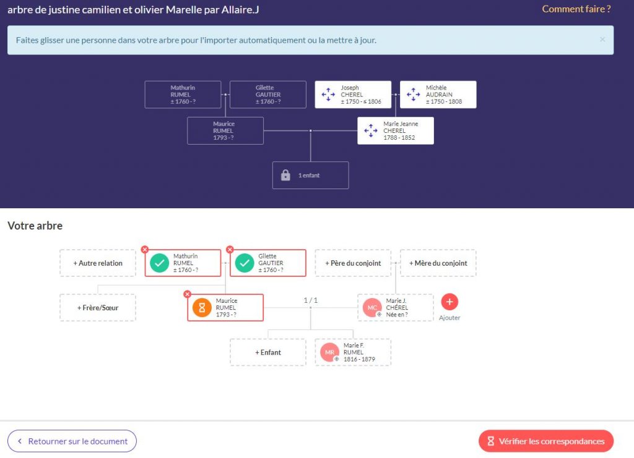This screenshot has height=458, width=634.
Task: Dismiss the blue info banner
Action: (x=602, y=40)
